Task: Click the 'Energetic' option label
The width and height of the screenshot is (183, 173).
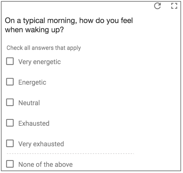Action: (x=32, y=82)
